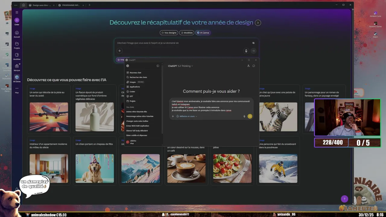Select the 'IA Canva' pill

[203, 33]
